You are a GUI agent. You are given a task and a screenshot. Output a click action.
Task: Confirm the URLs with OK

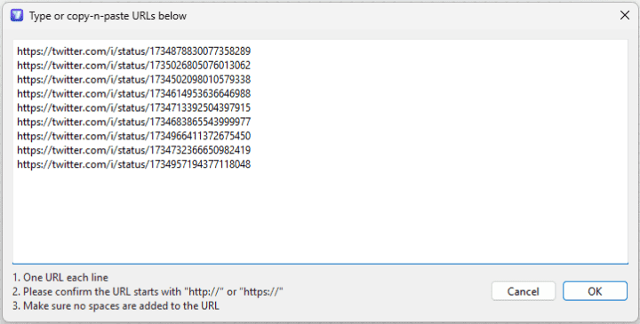coord(595,291)
